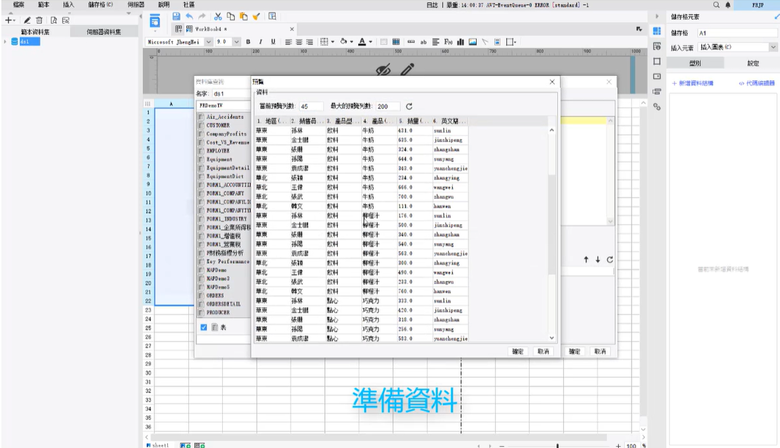This screenshot has width=780, height=448.
Task: Toggle underline formatting
Action: coord(273,42)
